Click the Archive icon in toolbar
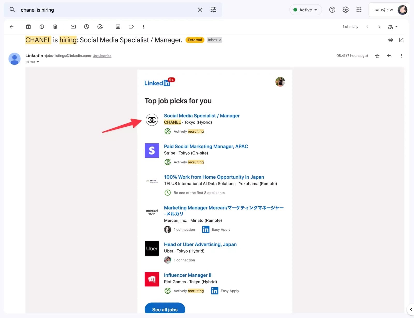Screen dimensions: 414x318 [28, 27]
